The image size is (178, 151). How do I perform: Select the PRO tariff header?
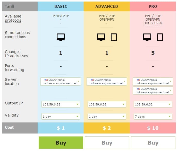[x=153, y=6]
